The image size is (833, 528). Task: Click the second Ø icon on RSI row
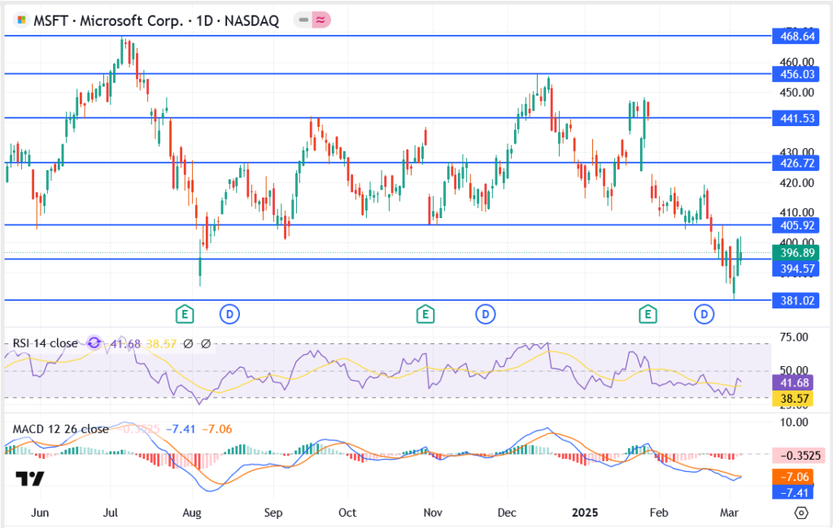pos(205,343)
